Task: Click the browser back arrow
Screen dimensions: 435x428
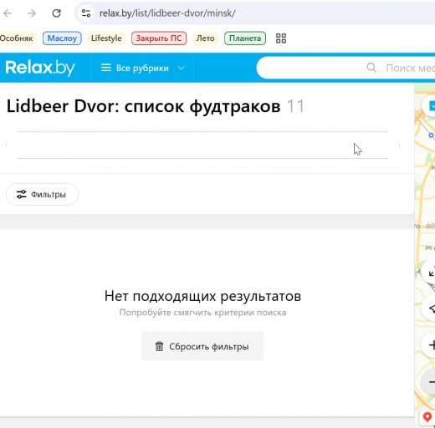Action: (8, 13)
